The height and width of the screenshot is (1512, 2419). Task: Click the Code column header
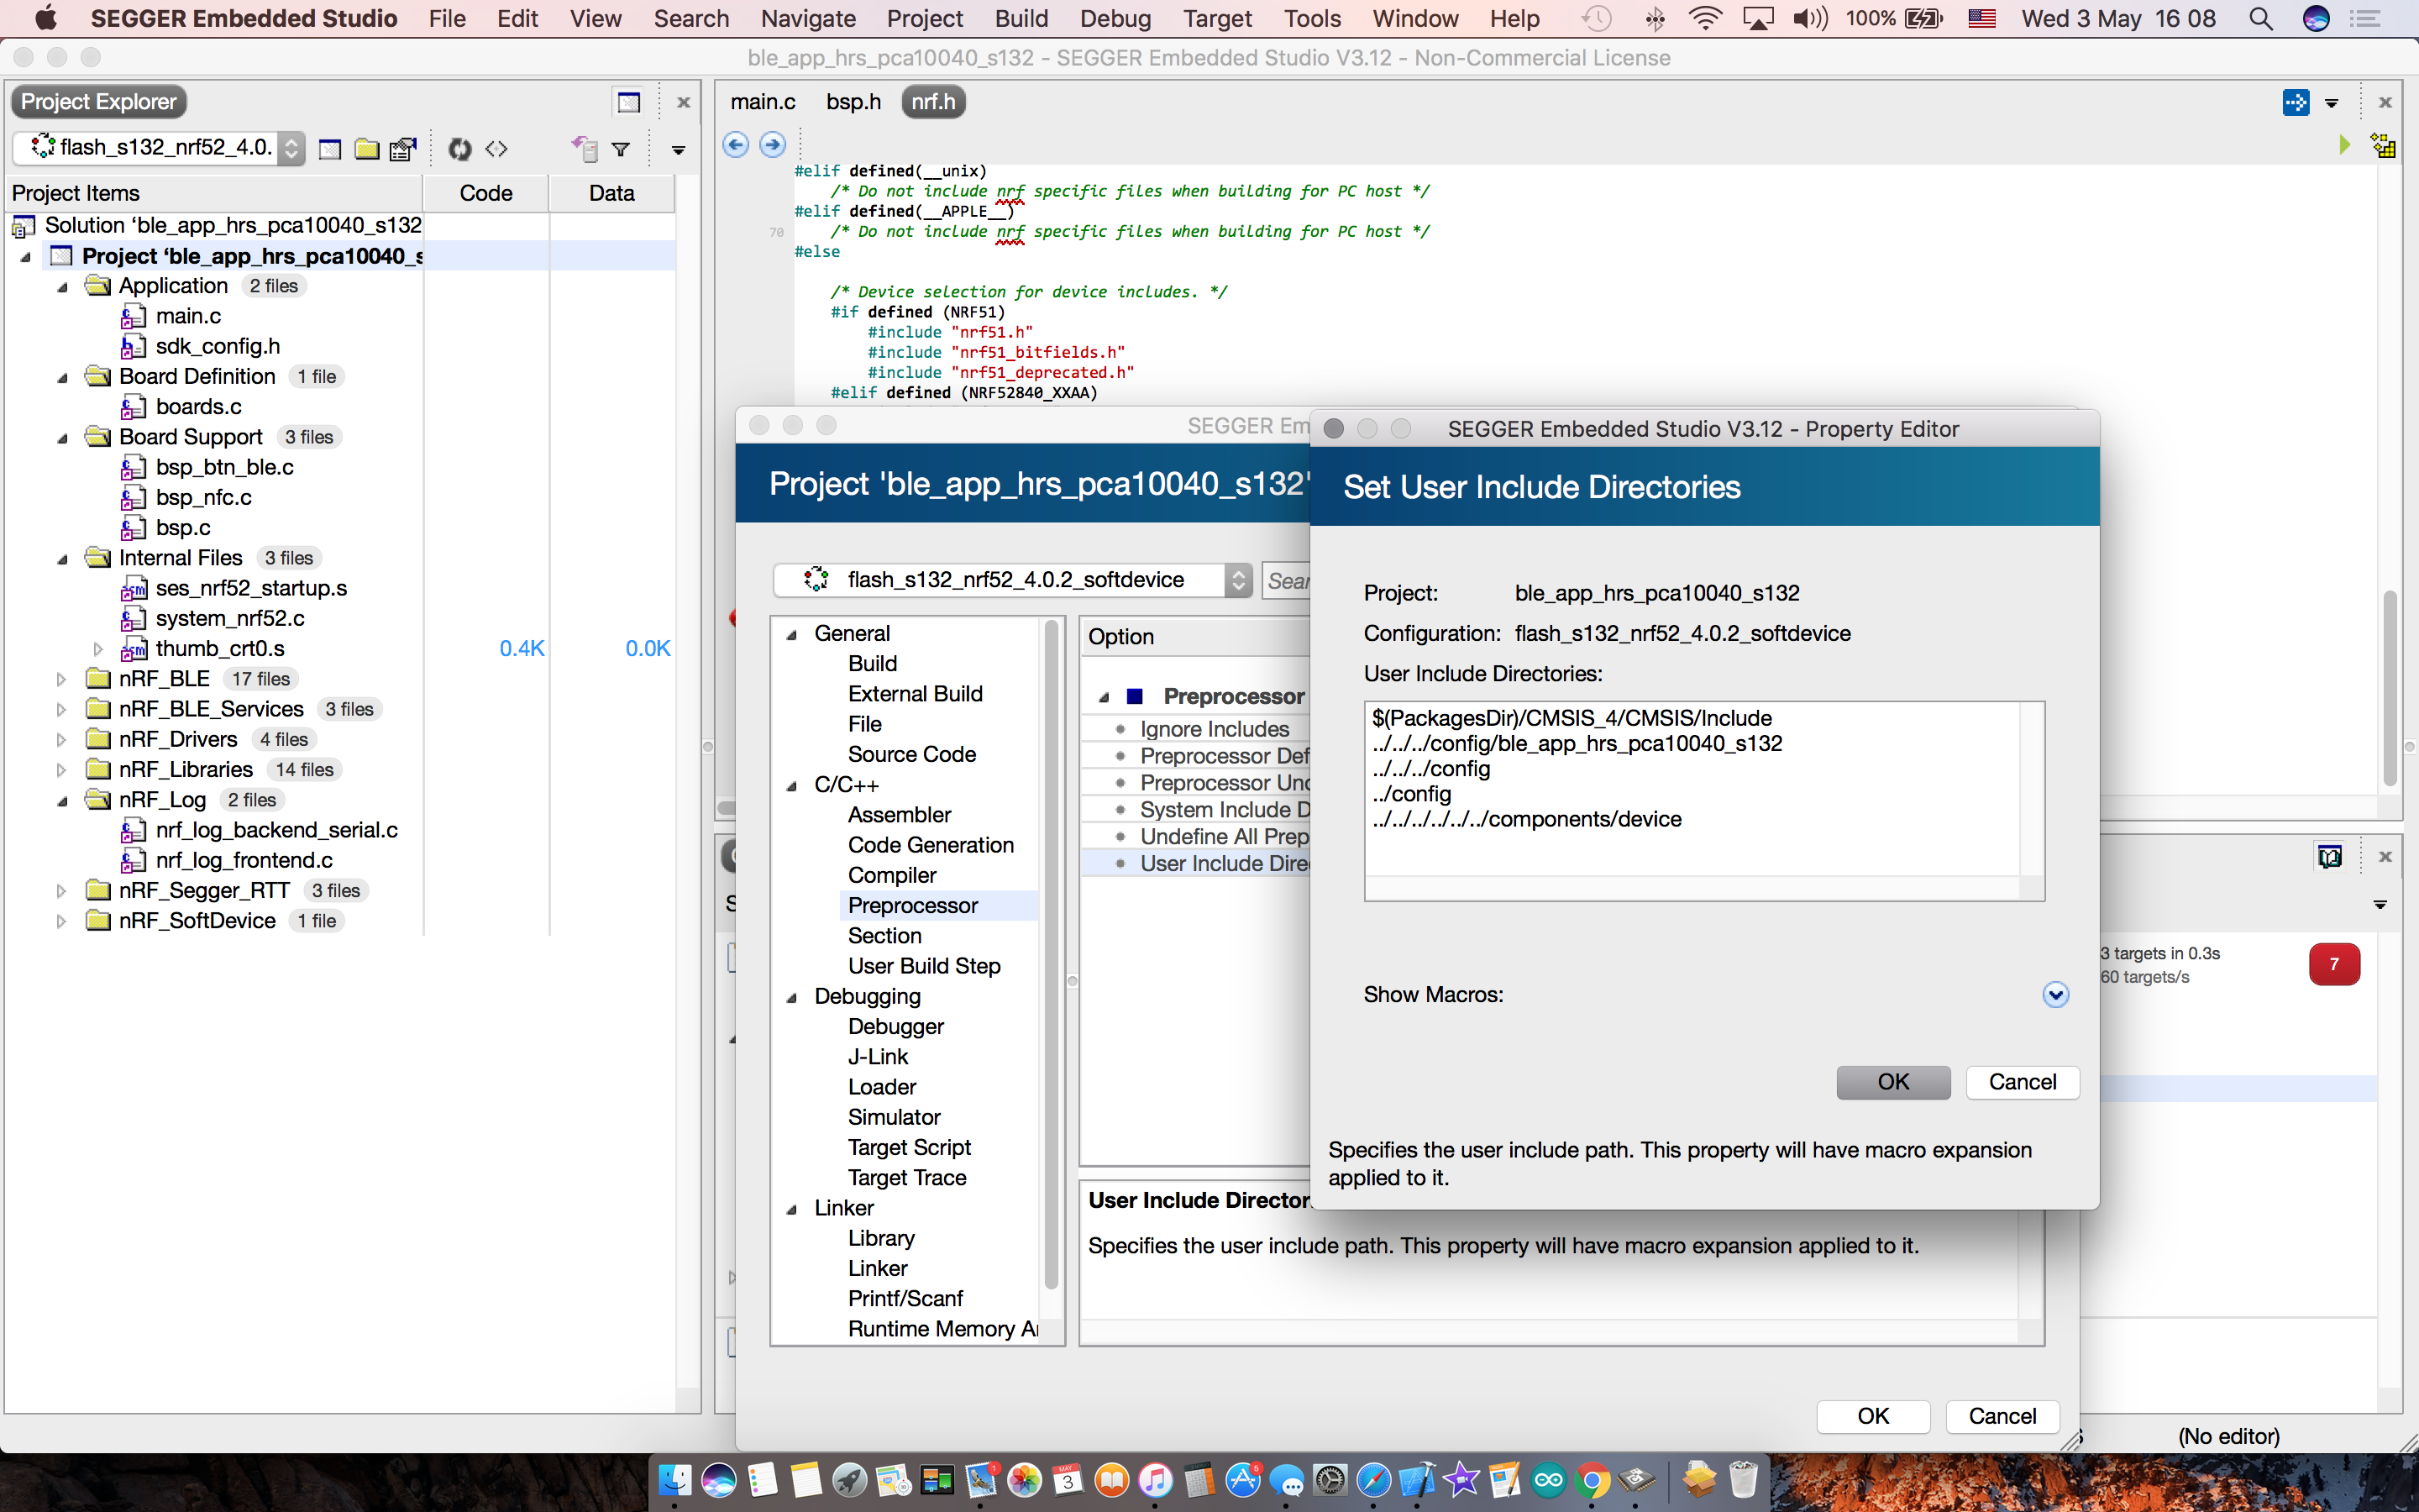coord(485,193)
